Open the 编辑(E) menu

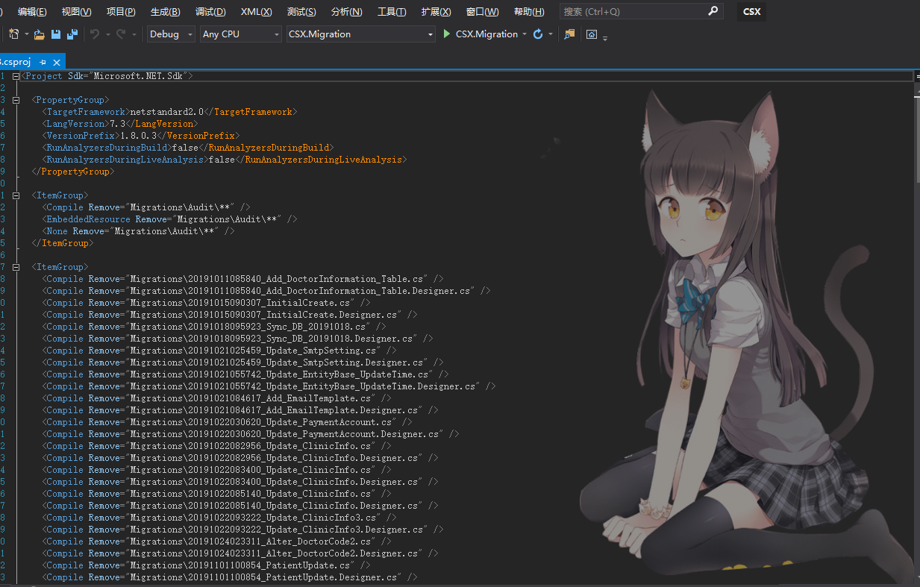click(32, 12)
